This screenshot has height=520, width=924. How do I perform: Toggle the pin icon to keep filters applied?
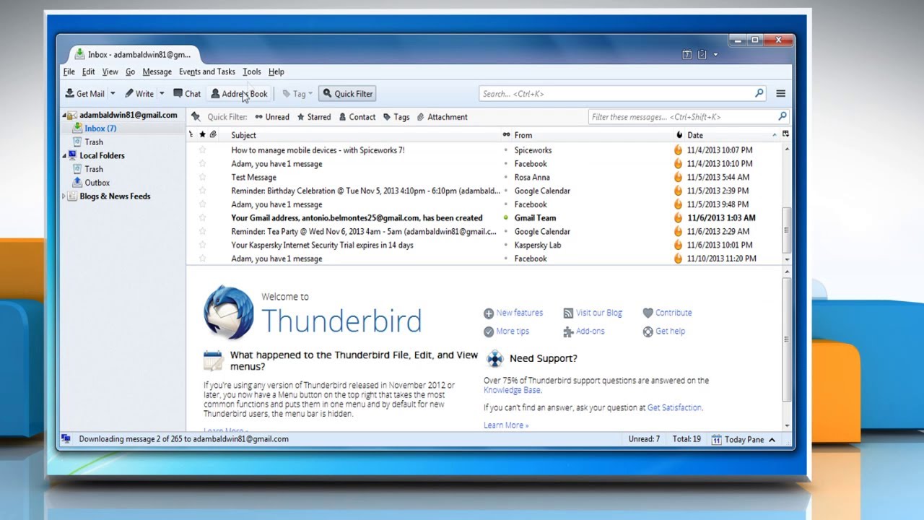tap(195, 117)
